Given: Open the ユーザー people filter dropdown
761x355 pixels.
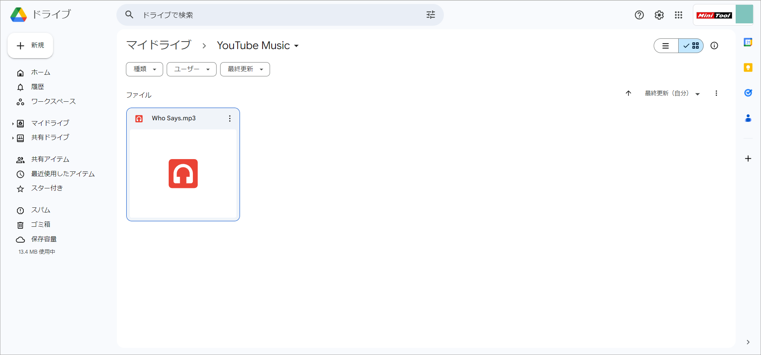Looking at the screenshot, I should [192, 69].
